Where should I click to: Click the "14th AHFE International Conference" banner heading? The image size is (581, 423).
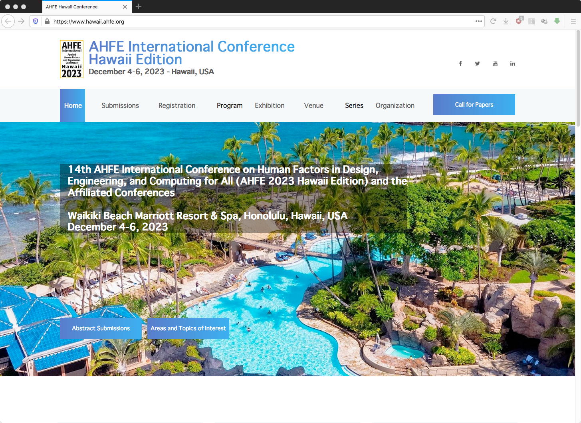[x=237, y=181]
